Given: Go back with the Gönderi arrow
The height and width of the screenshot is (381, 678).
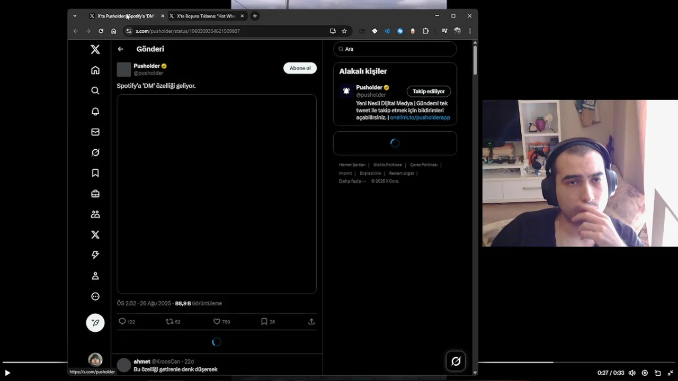Looking at the screenshot, I should point(121,49).
